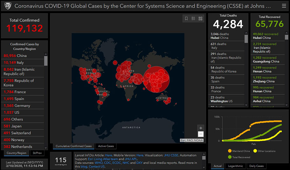Show the Logarithmic chart tab
The height and width of the screenshot is (170, 290).
point(236,166)
